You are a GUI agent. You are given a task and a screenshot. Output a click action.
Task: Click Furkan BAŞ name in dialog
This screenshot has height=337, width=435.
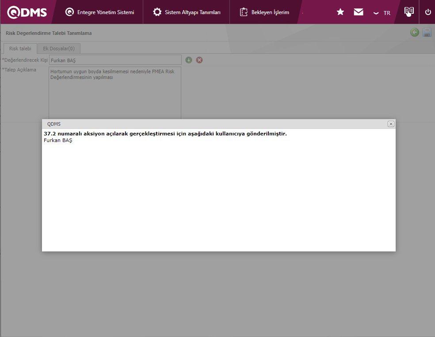[x=58, y=140]
